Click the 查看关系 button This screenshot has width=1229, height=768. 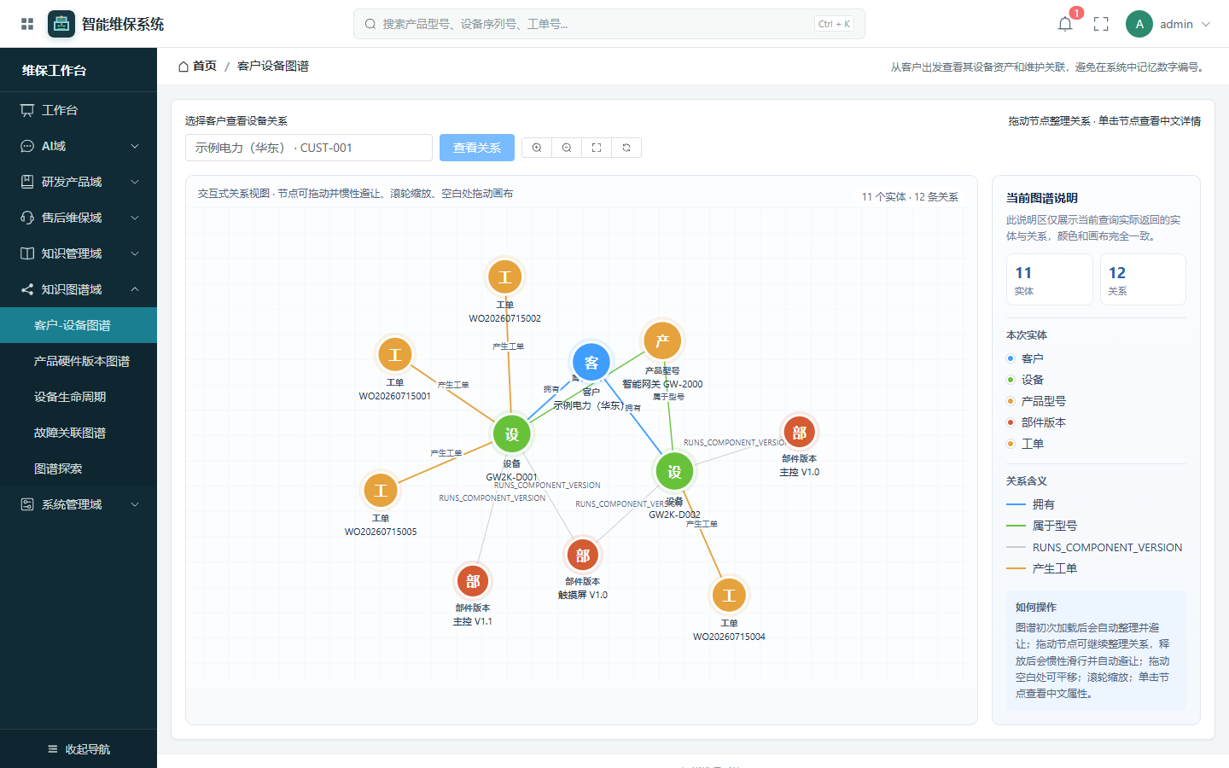(477, 148)
